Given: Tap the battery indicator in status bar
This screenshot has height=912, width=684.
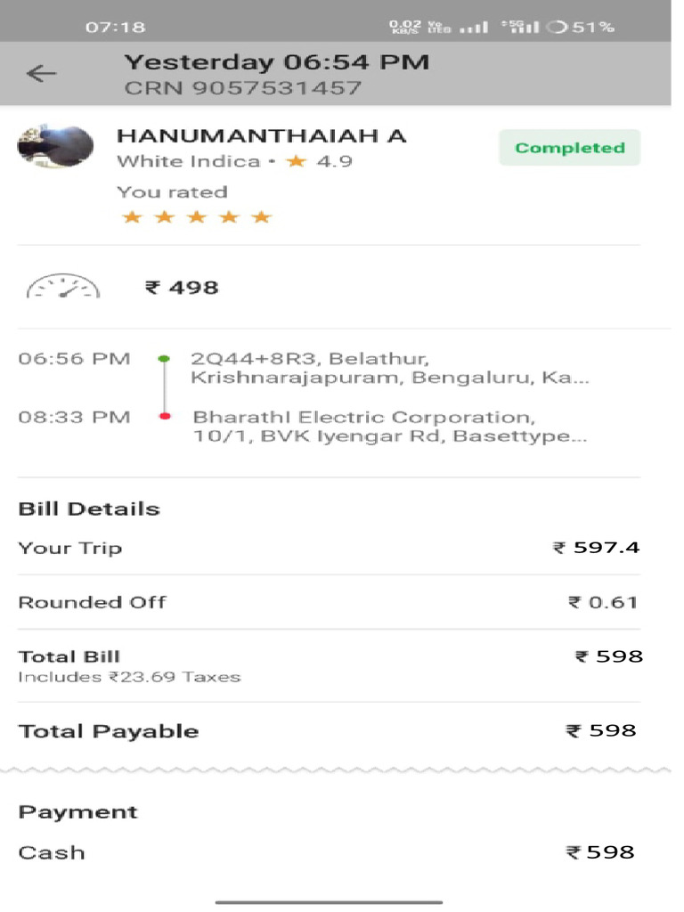Looking at the screenshot, I should (x=558, y=27).
